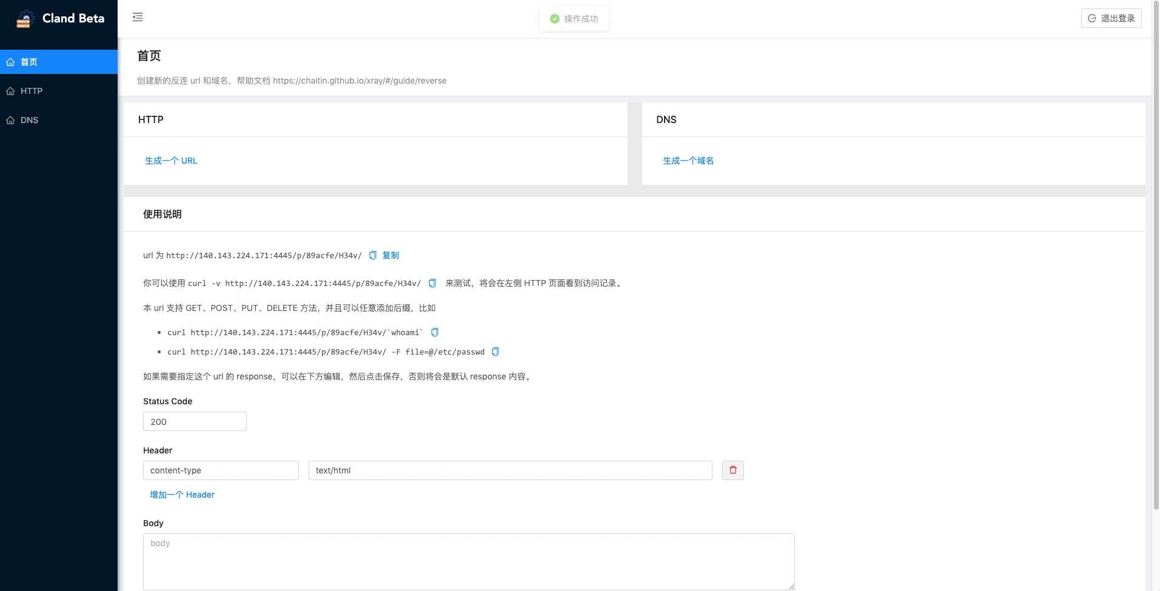Focus the content-type header name field

221,470
